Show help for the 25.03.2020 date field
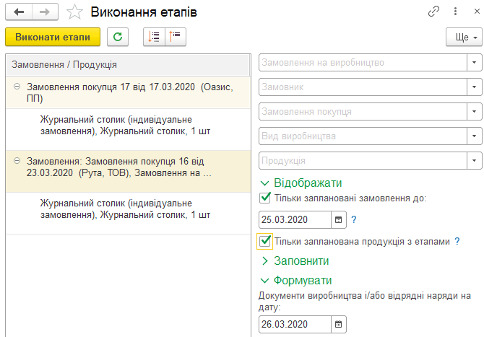484x337 pixels. tap(354, 219)
